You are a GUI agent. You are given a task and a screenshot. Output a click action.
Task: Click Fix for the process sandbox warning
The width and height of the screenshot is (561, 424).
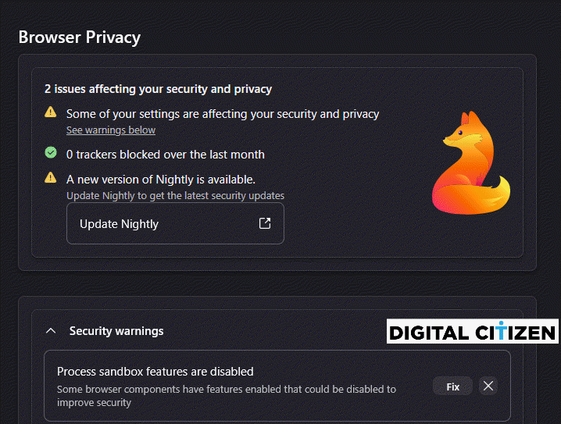click(x=452, y=387)
